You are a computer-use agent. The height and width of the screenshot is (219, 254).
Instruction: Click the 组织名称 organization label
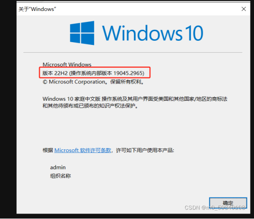click(61, 176)
